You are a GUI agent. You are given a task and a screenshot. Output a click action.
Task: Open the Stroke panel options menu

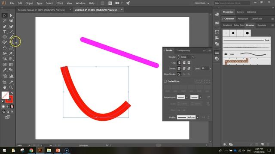[210, 50]
